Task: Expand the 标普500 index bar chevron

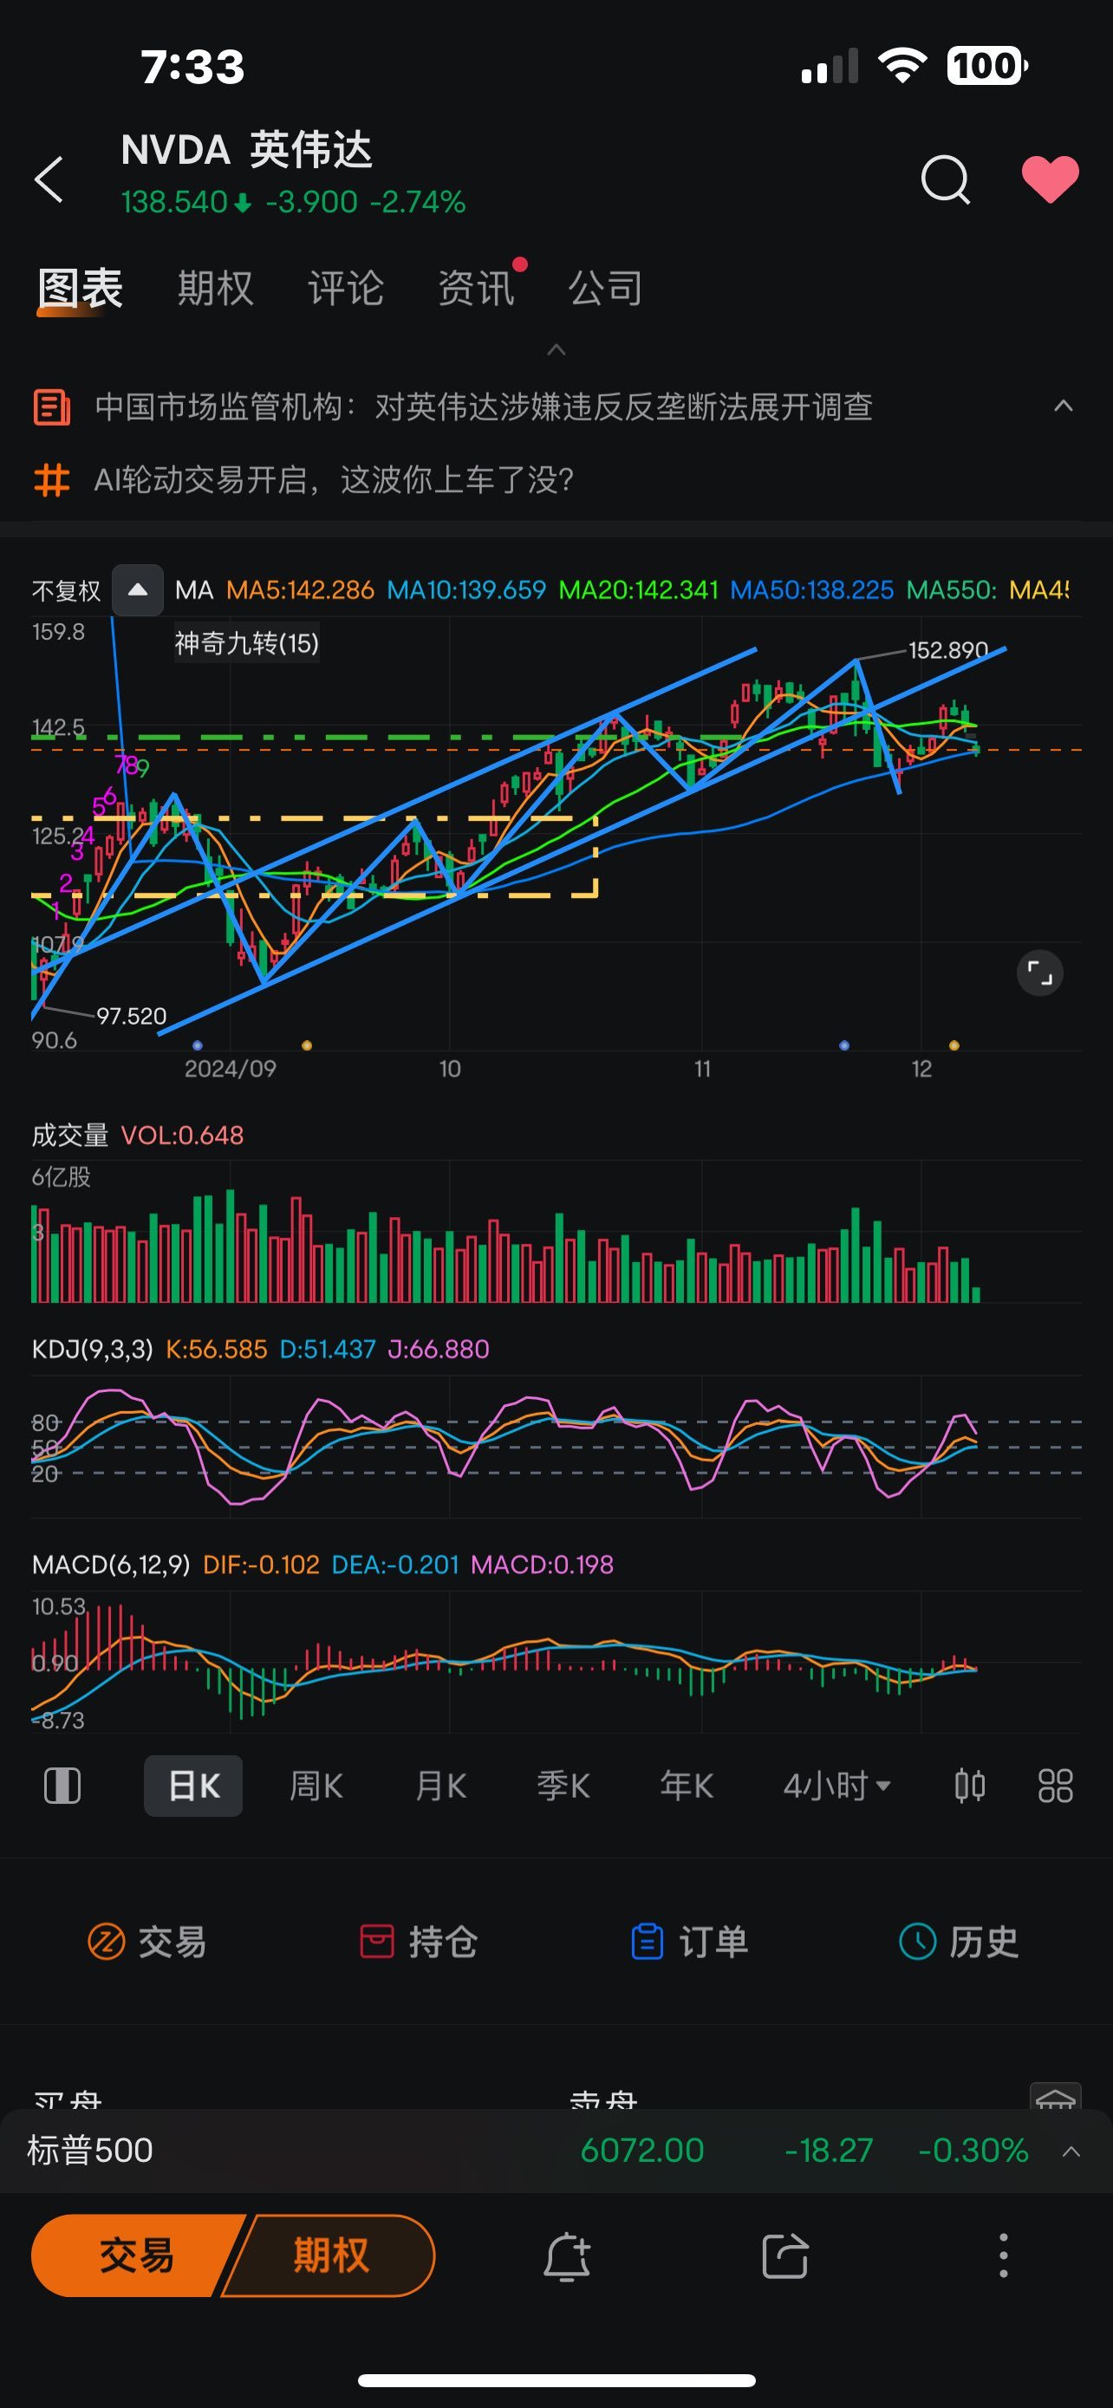Action: coord(1071,2151)
